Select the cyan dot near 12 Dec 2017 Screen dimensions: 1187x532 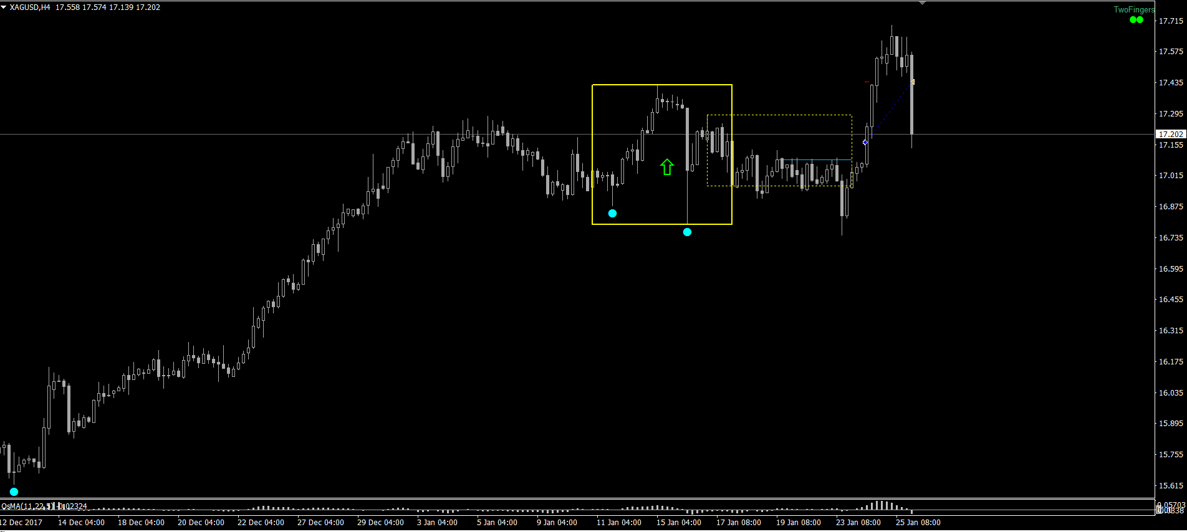coord(14,492)
